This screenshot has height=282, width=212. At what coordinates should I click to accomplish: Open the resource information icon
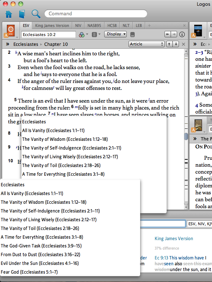click(x=182, y=34)
